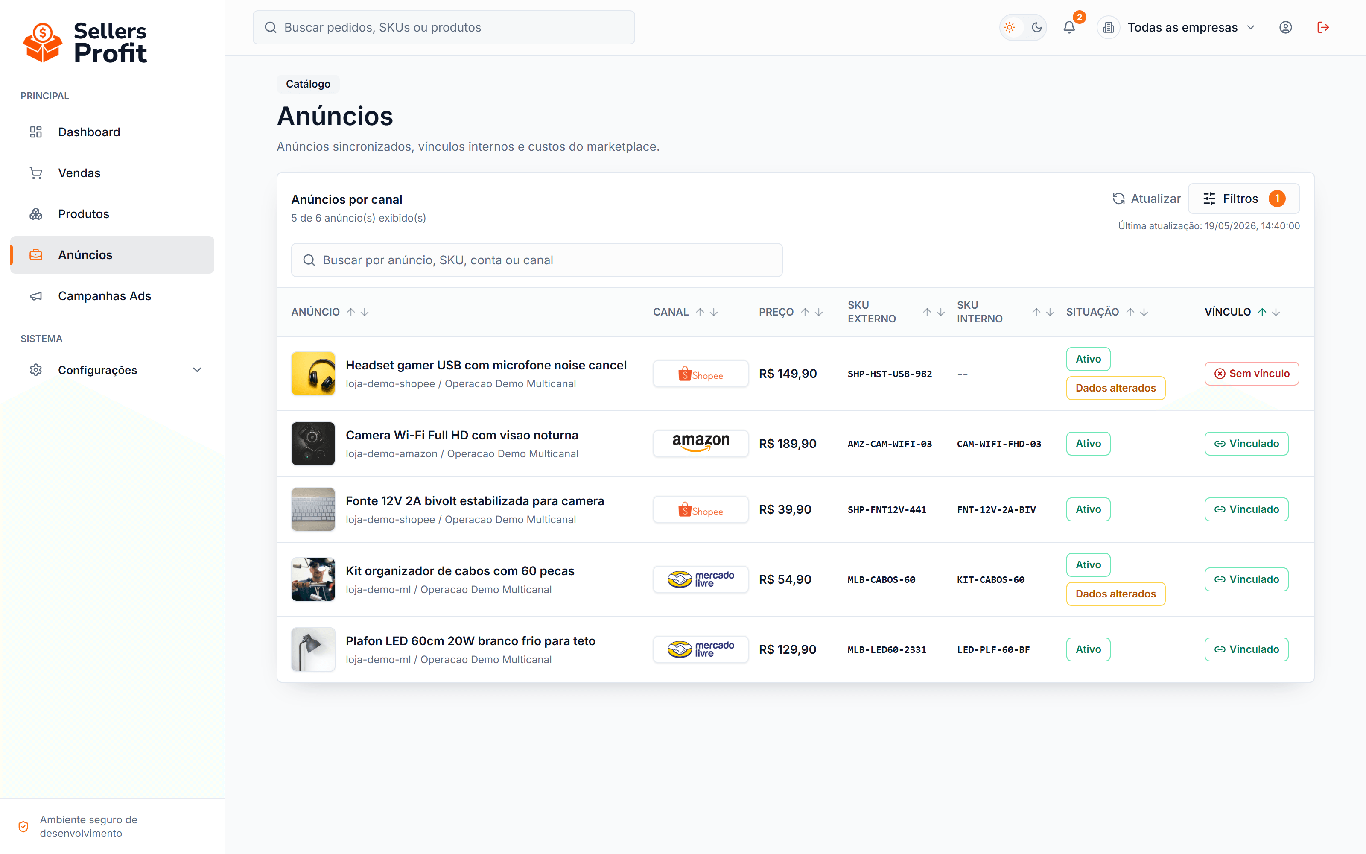
Task: Open Fonte 12V 2A product thumbnail
Action: point(313,509)
